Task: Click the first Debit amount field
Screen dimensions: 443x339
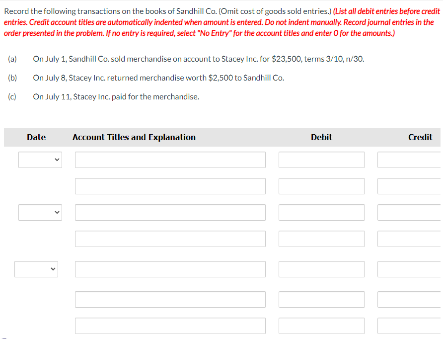Action: (321, 160)
